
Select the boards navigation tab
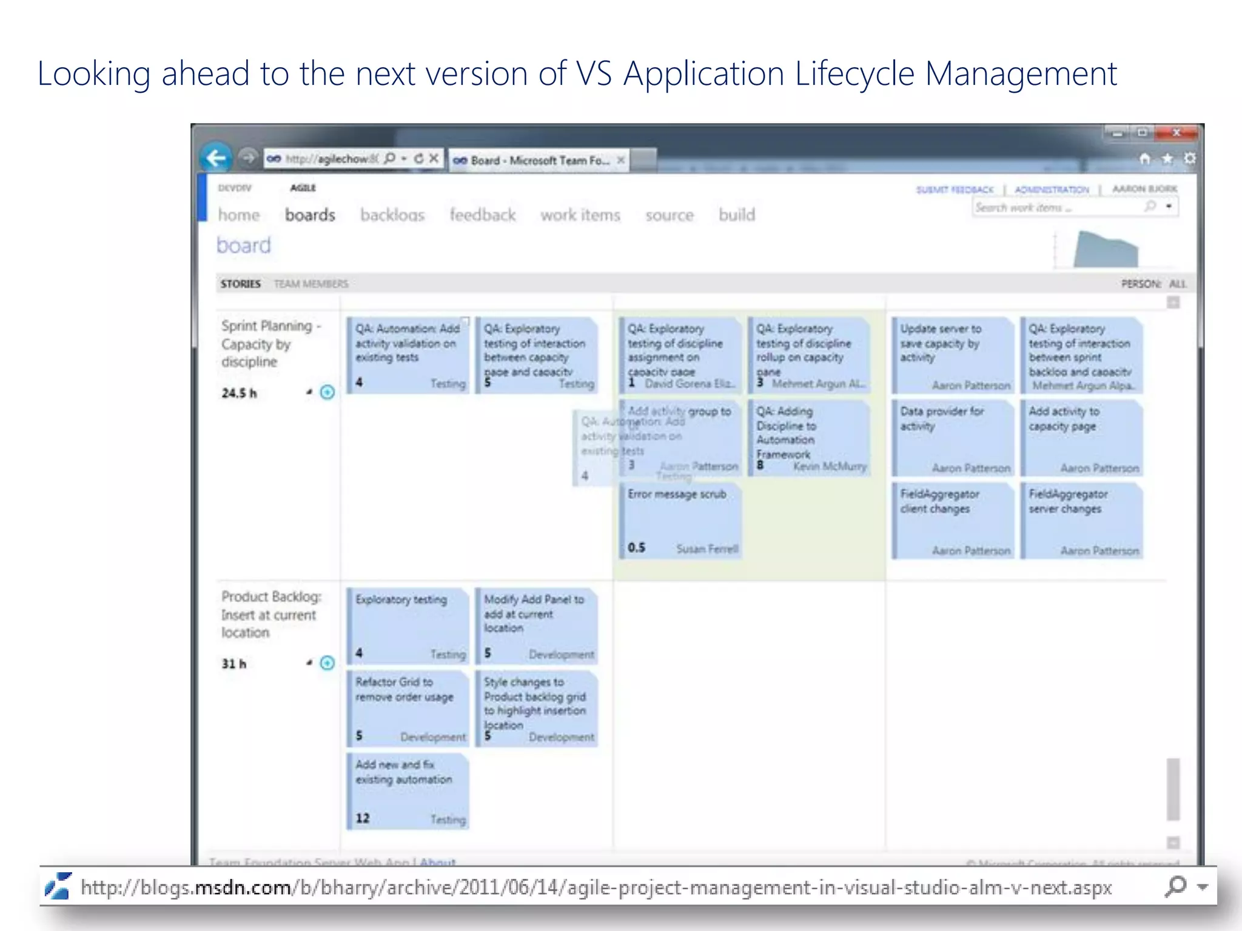(x=310, y=215)
